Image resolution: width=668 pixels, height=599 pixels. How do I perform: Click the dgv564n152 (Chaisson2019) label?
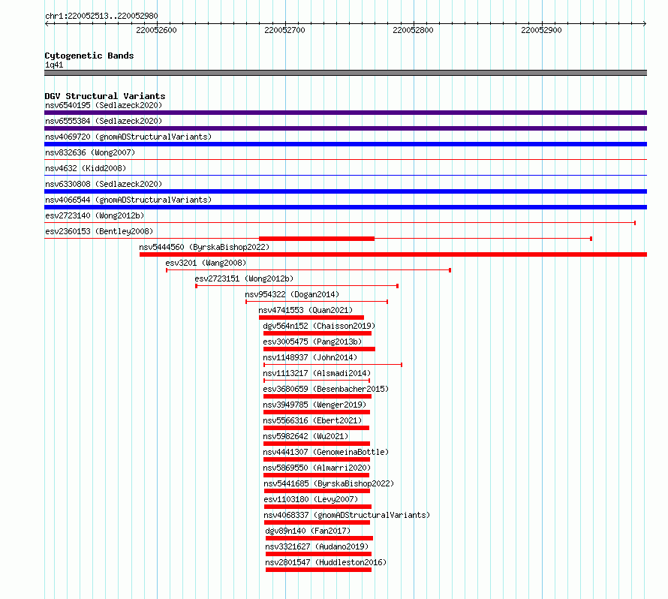319,326
